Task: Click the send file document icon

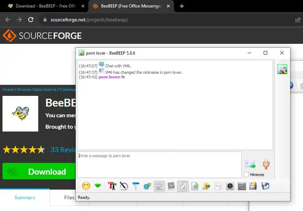Action: click(x=195, y=186)
